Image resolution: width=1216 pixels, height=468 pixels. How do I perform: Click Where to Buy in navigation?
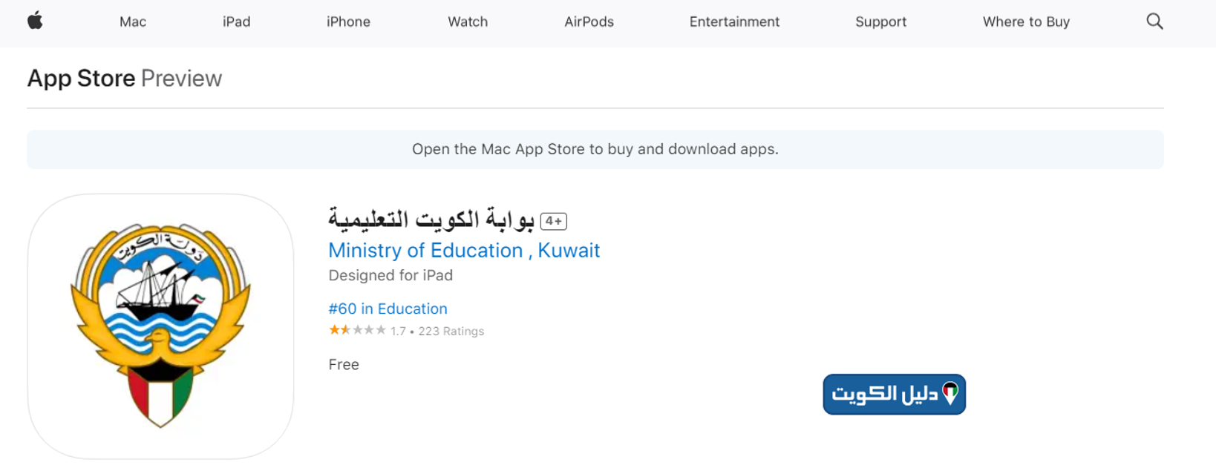pyautogui.click(x=1026, y=22)
